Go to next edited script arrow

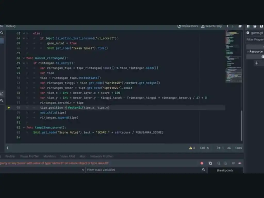click(x=233, y=26)
